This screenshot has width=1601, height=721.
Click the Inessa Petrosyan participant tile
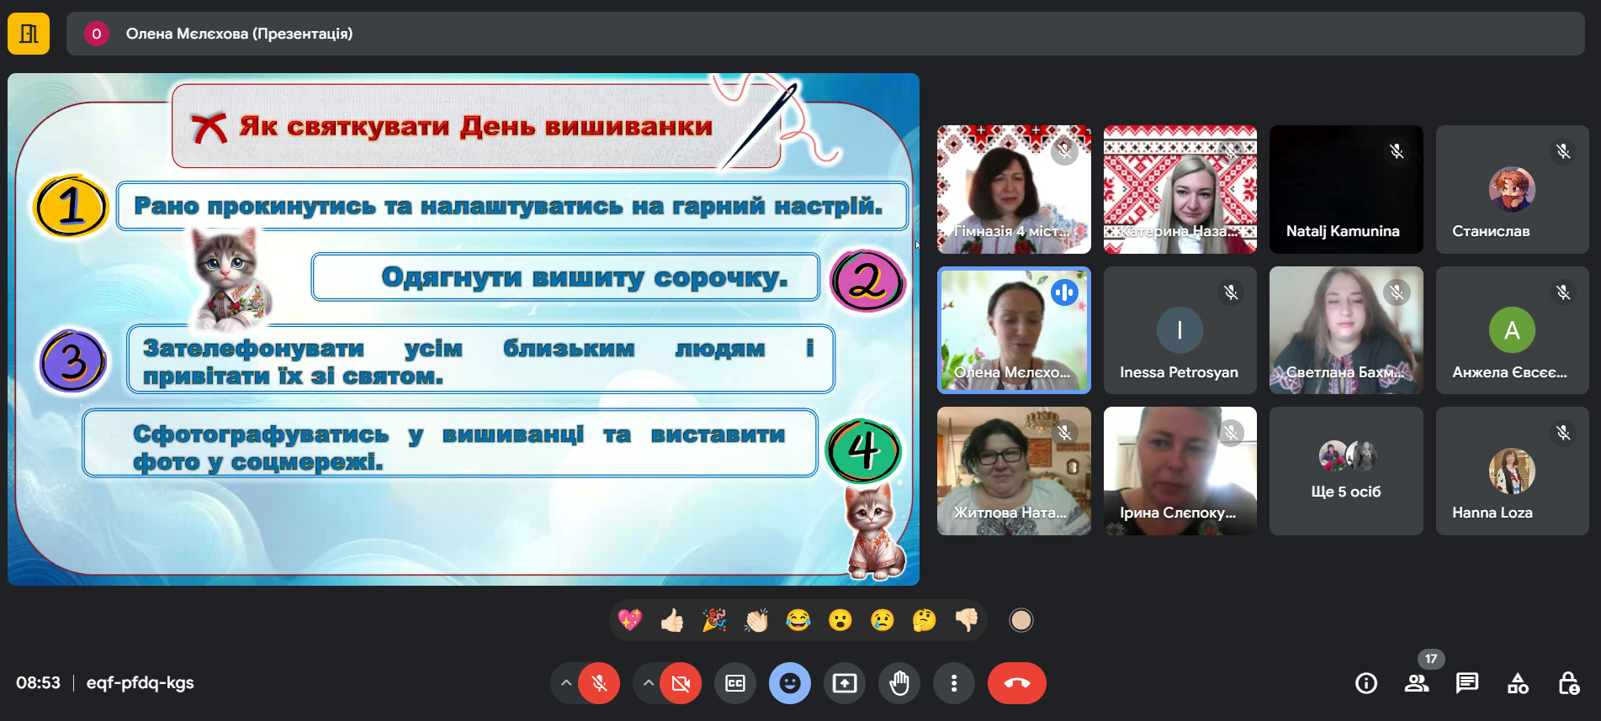click(1180, 330)
